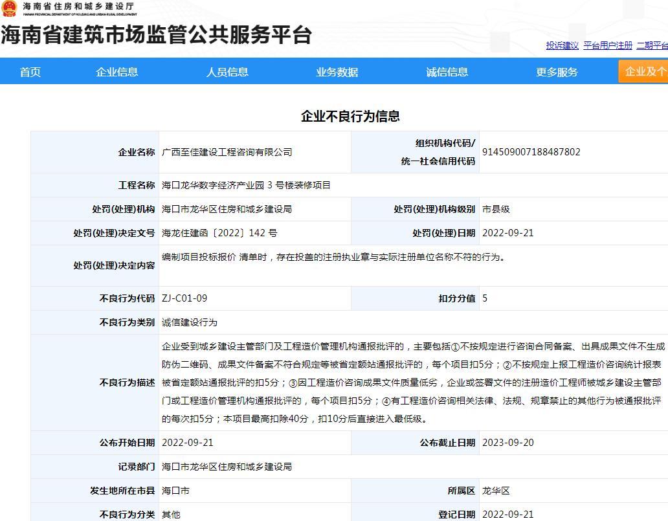Viewport: 668px width, 521px height.
Task: Select project name 海口龙华数字经济产业园 3 号楼装修项目
Action: [x=246, y=185]
